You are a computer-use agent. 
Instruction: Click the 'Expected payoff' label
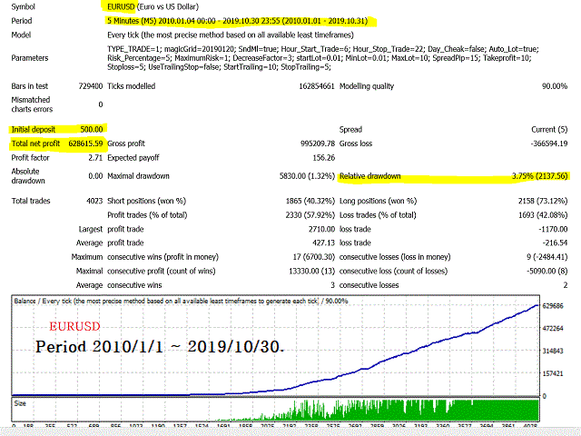[x=133, y=157]
